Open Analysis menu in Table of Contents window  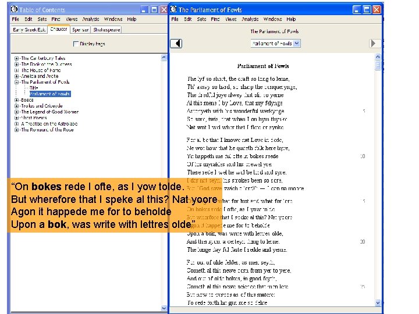click(x=91, y=19)
